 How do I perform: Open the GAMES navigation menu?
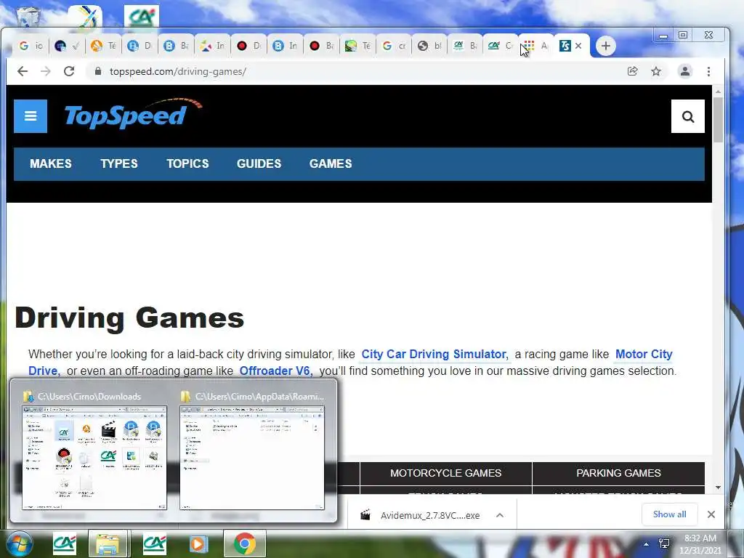[331, 163]
